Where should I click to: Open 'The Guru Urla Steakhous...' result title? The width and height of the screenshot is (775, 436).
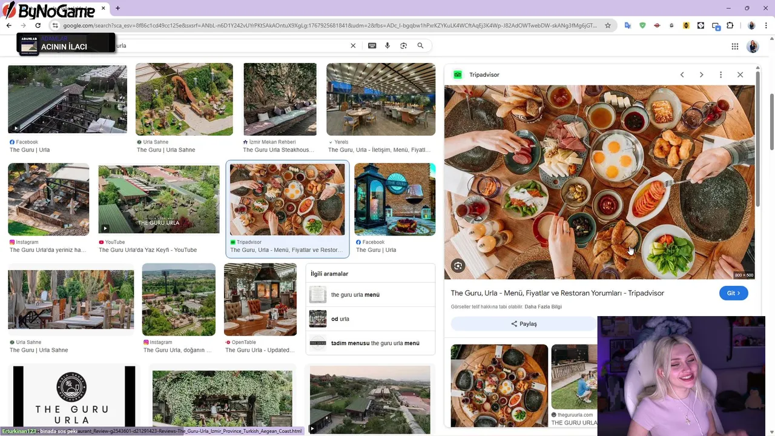[279, 150]
